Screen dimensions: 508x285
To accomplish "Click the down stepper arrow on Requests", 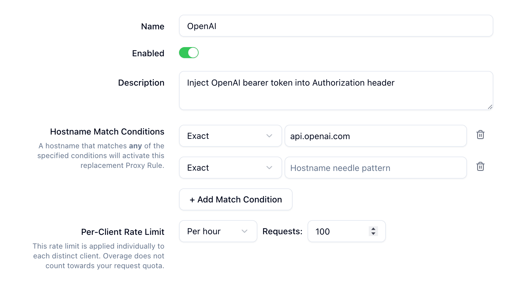I will (373, 234).
